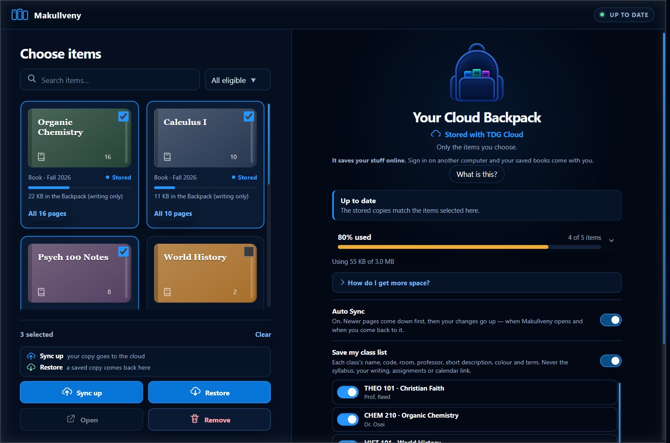Click the page icon on Calculus I cover
670x443 pixels.
click(x=167, y=157)
